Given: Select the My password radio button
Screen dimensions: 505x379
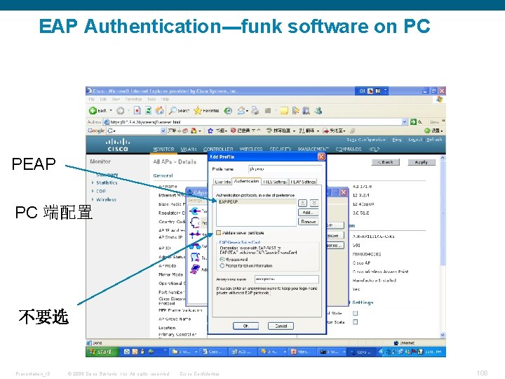Looking at the screenshot, I should click(x=222, y=260).
